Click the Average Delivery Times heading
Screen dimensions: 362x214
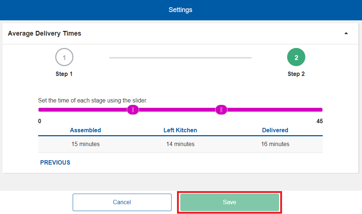44,33
